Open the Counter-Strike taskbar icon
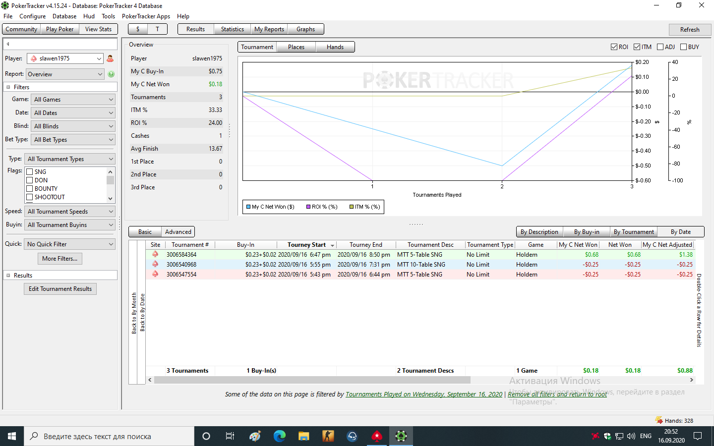Image resolution: width=714 pixels, height=446 pixels. pyautogui.click(x=328, y=436)
